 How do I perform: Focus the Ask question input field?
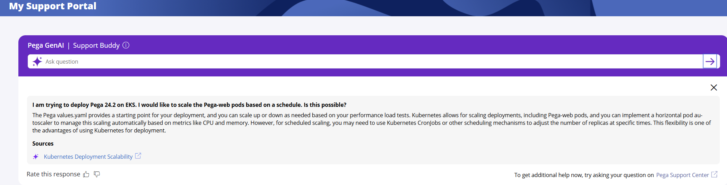tap(347, 62)
